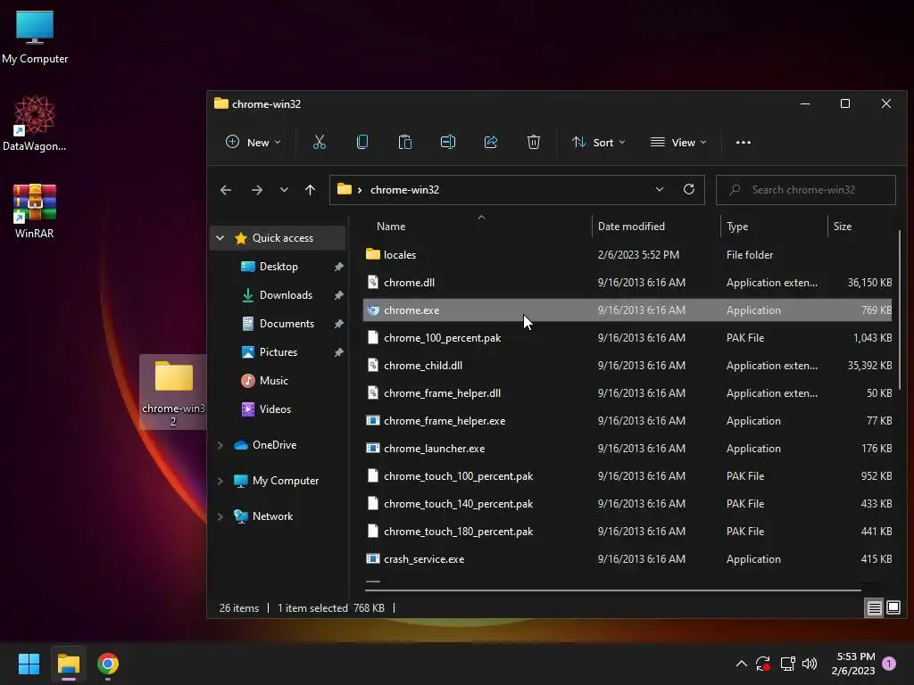Open Music in navigation pane
914x685 pixels.
click(x=273, y=381)
